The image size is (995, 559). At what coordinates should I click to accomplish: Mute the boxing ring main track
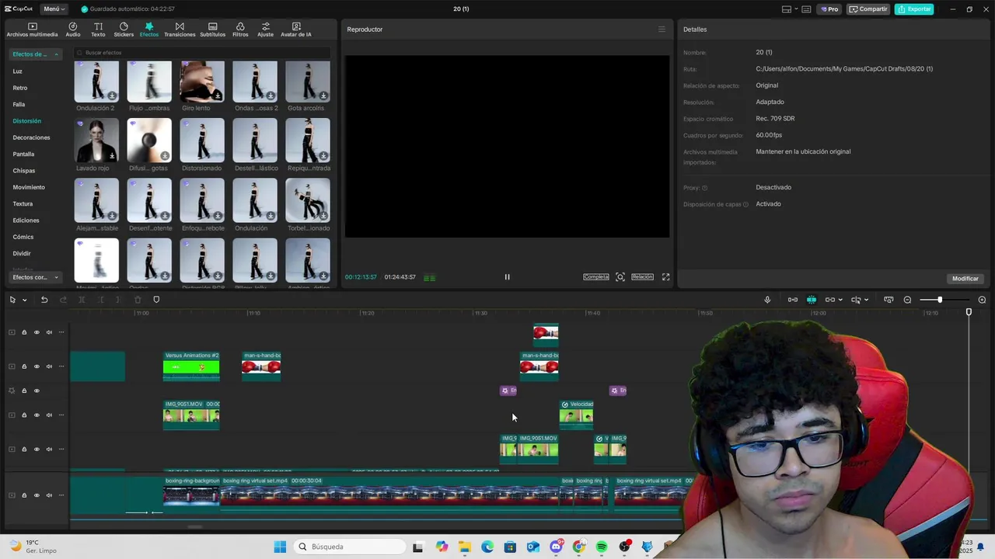coord(49,495)
